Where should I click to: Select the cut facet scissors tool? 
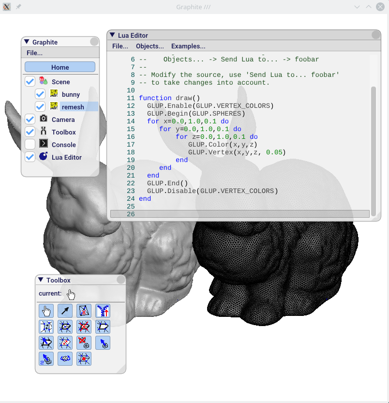(84, 311)
